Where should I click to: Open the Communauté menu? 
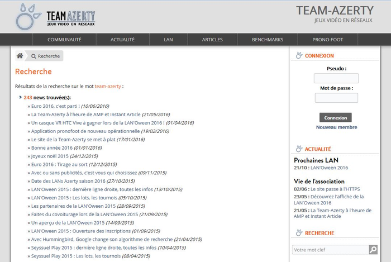(x=64, y=40)
